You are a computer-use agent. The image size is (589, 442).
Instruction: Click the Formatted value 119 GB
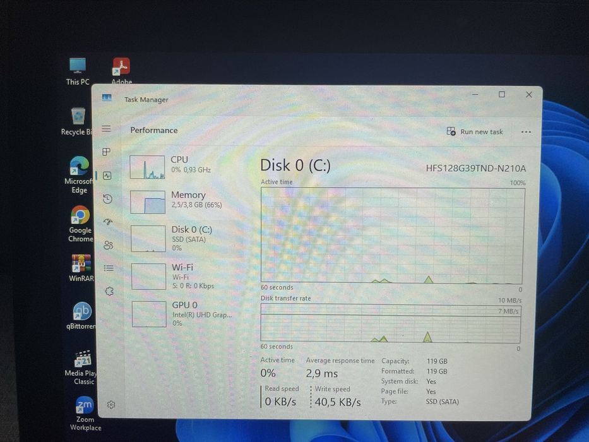tap(436, 371)
